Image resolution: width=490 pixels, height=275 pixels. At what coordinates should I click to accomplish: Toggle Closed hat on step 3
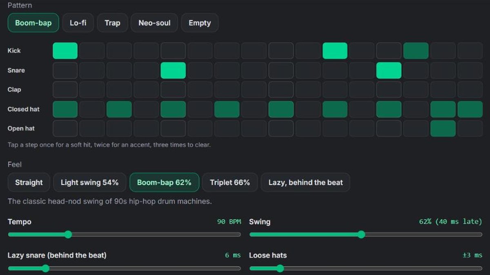pyautogui.click(x=119, y=109)
